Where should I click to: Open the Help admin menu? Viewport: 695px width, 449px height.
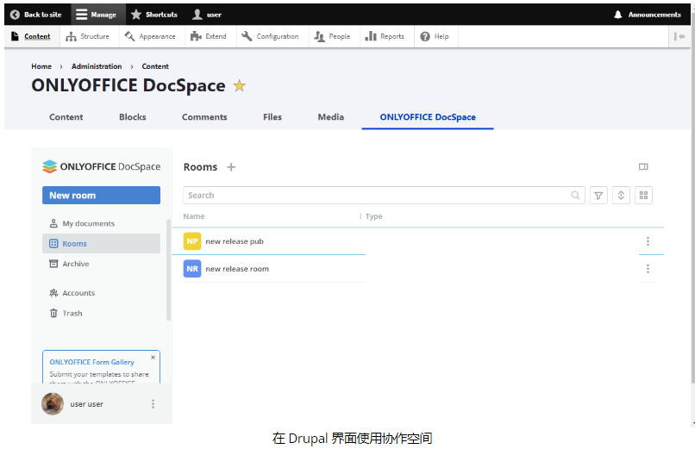point(435,36)
